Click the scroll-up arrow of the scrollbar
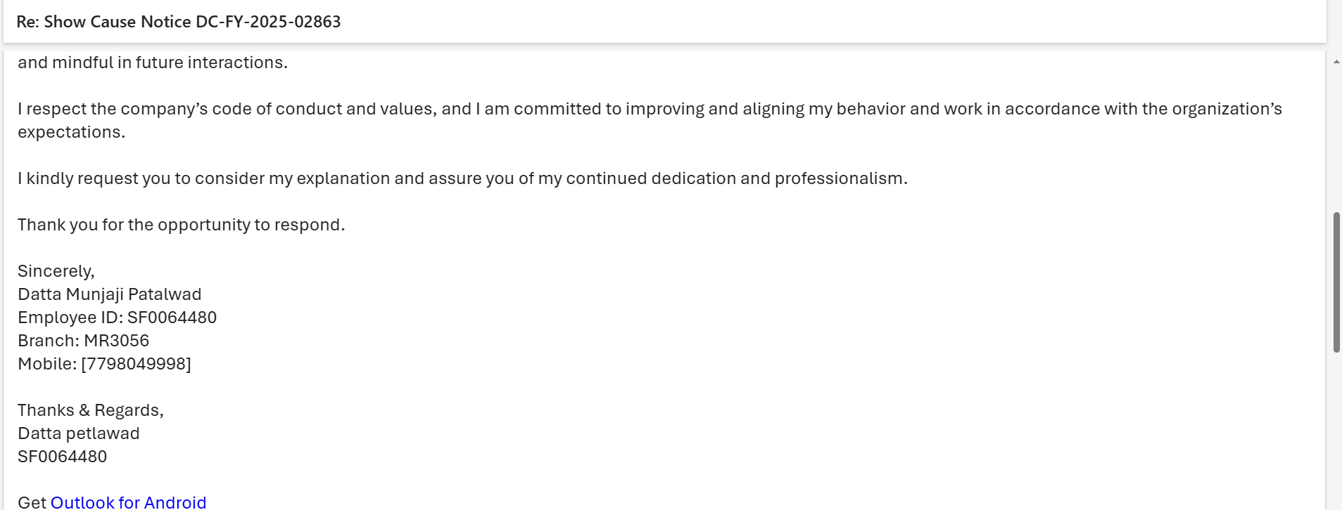This screenshot has height=510, width=1342. coord(1336,62)
